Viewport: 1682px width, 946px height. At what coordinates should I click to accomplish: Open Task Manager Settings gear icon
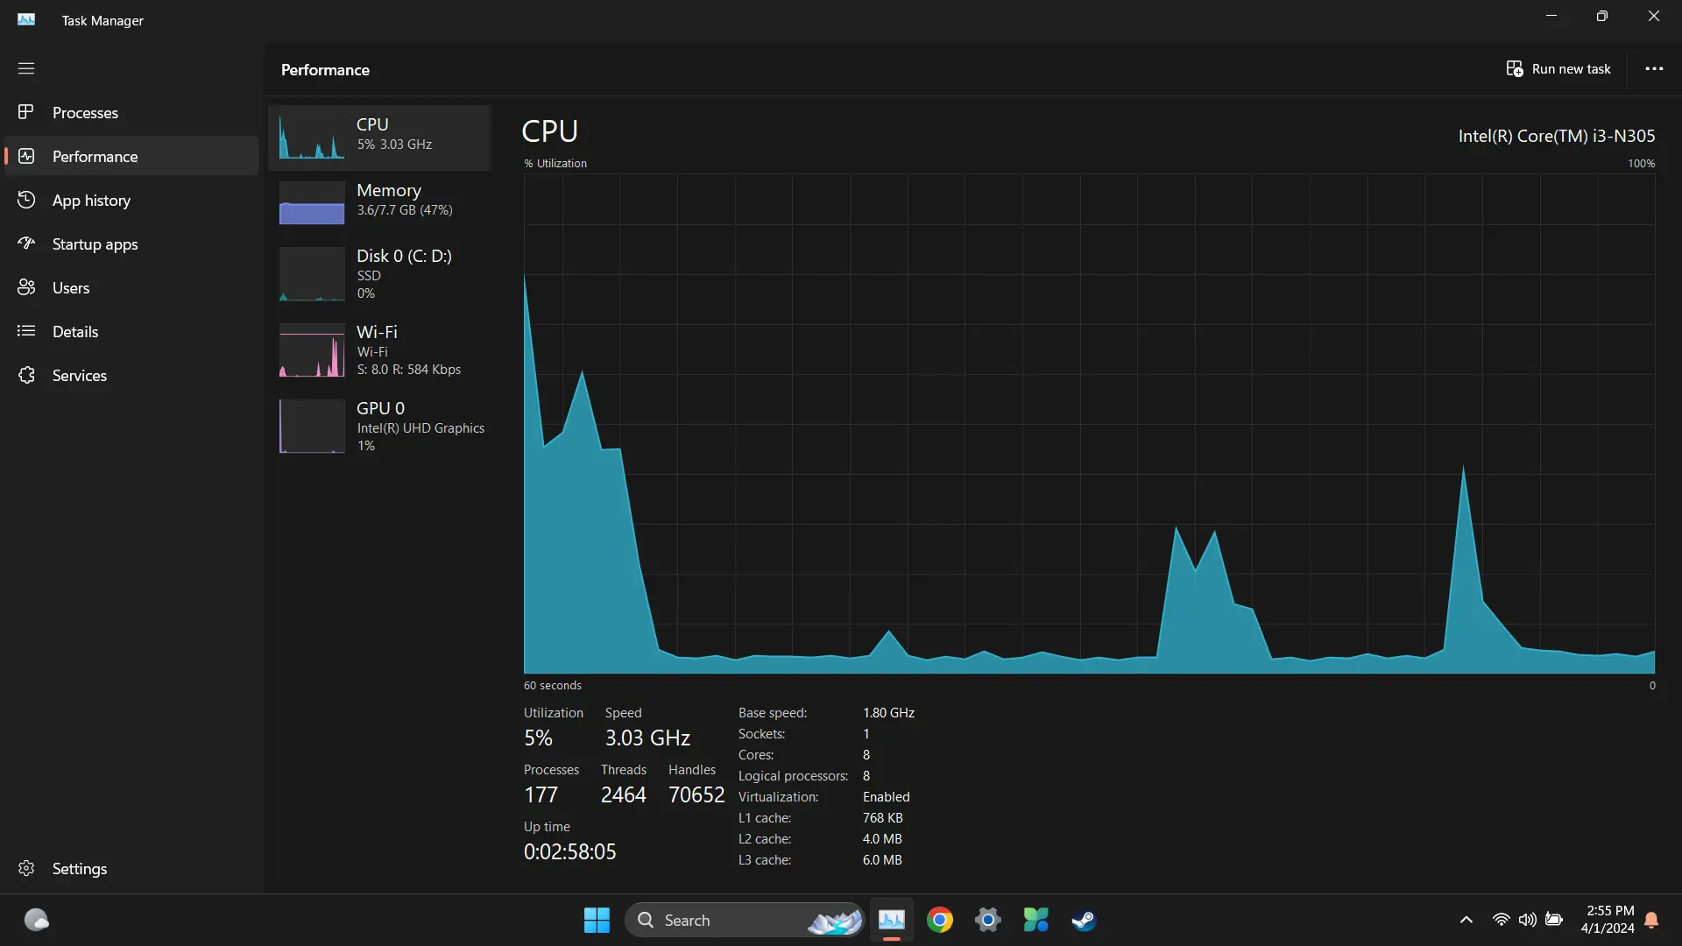[26, 868]
